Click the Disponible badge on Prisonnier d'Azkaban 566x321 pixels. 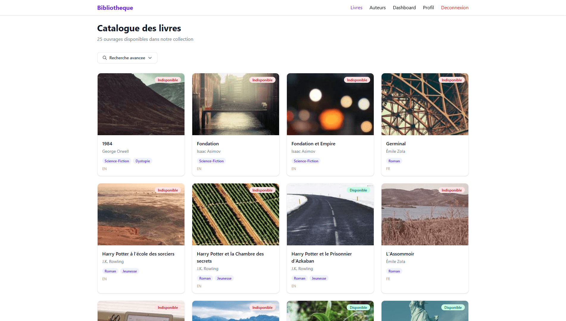click(358, 190)
